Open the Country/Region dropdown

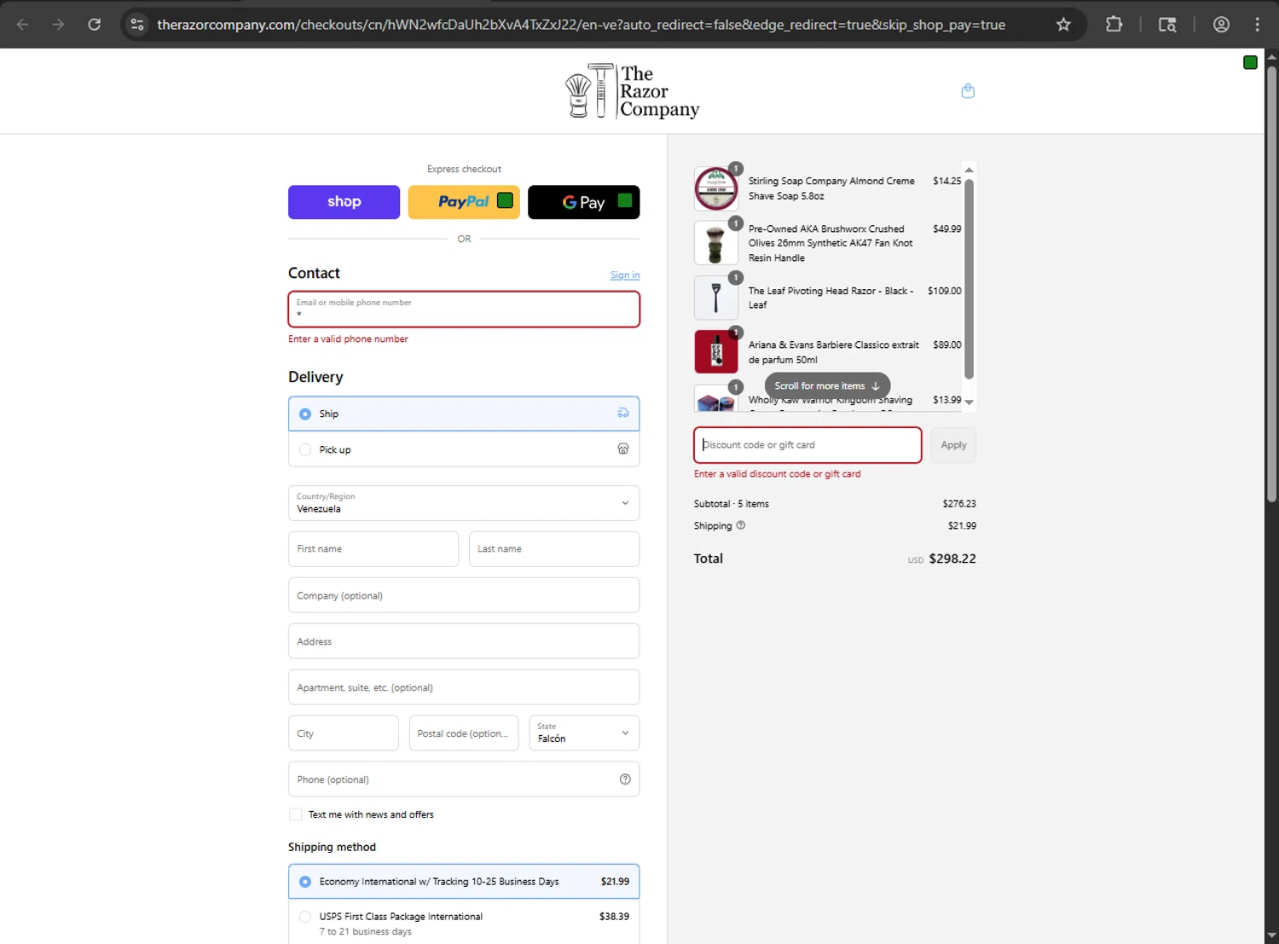click(464, 503)
